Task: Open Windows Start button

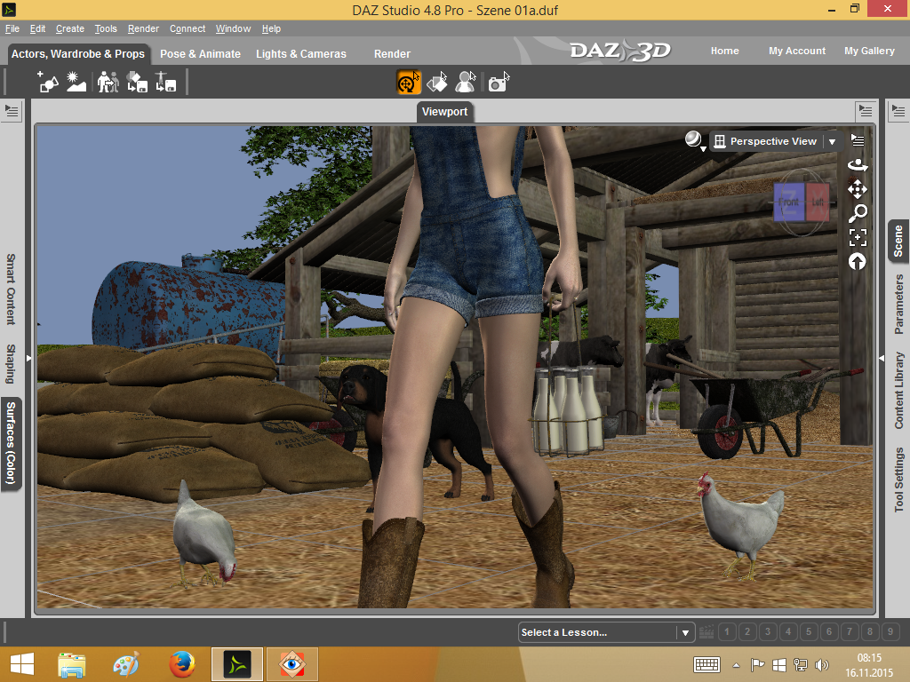Action: click(x=22, y=664)
